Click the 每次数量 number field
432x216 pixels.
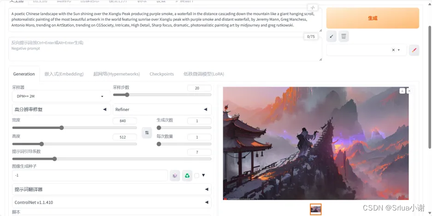[199, 137]
